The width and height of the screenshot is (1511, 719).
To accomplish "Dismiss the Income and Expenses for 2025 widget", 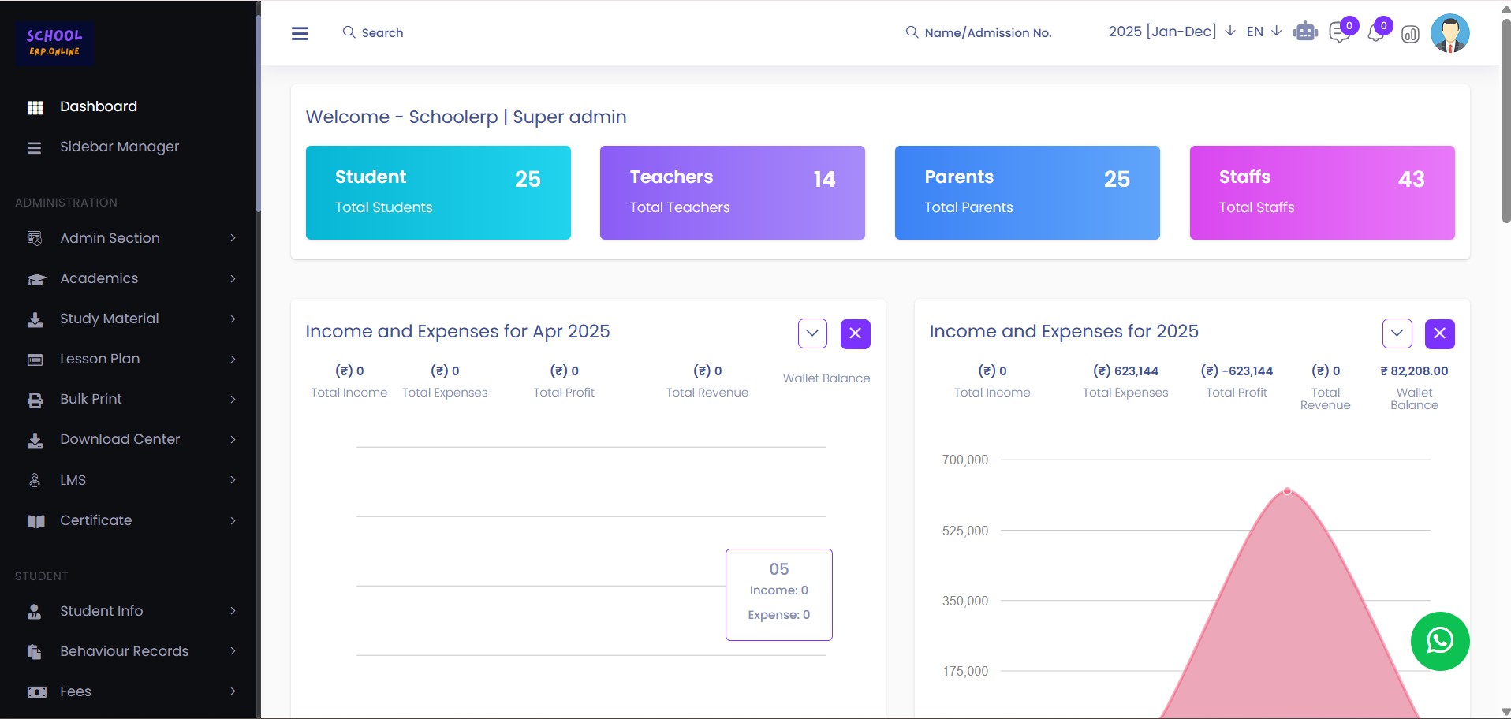I will click(1440, 333).
